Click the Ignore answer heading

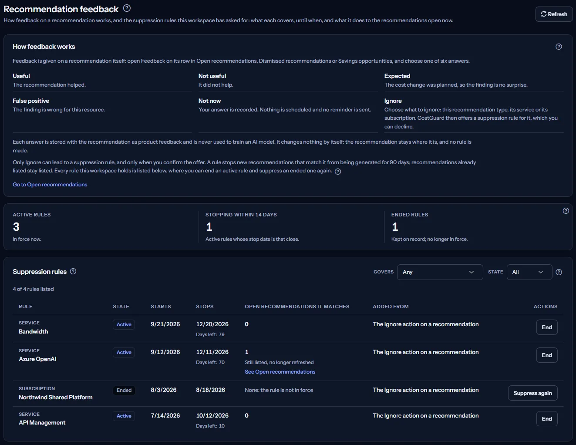393,101
